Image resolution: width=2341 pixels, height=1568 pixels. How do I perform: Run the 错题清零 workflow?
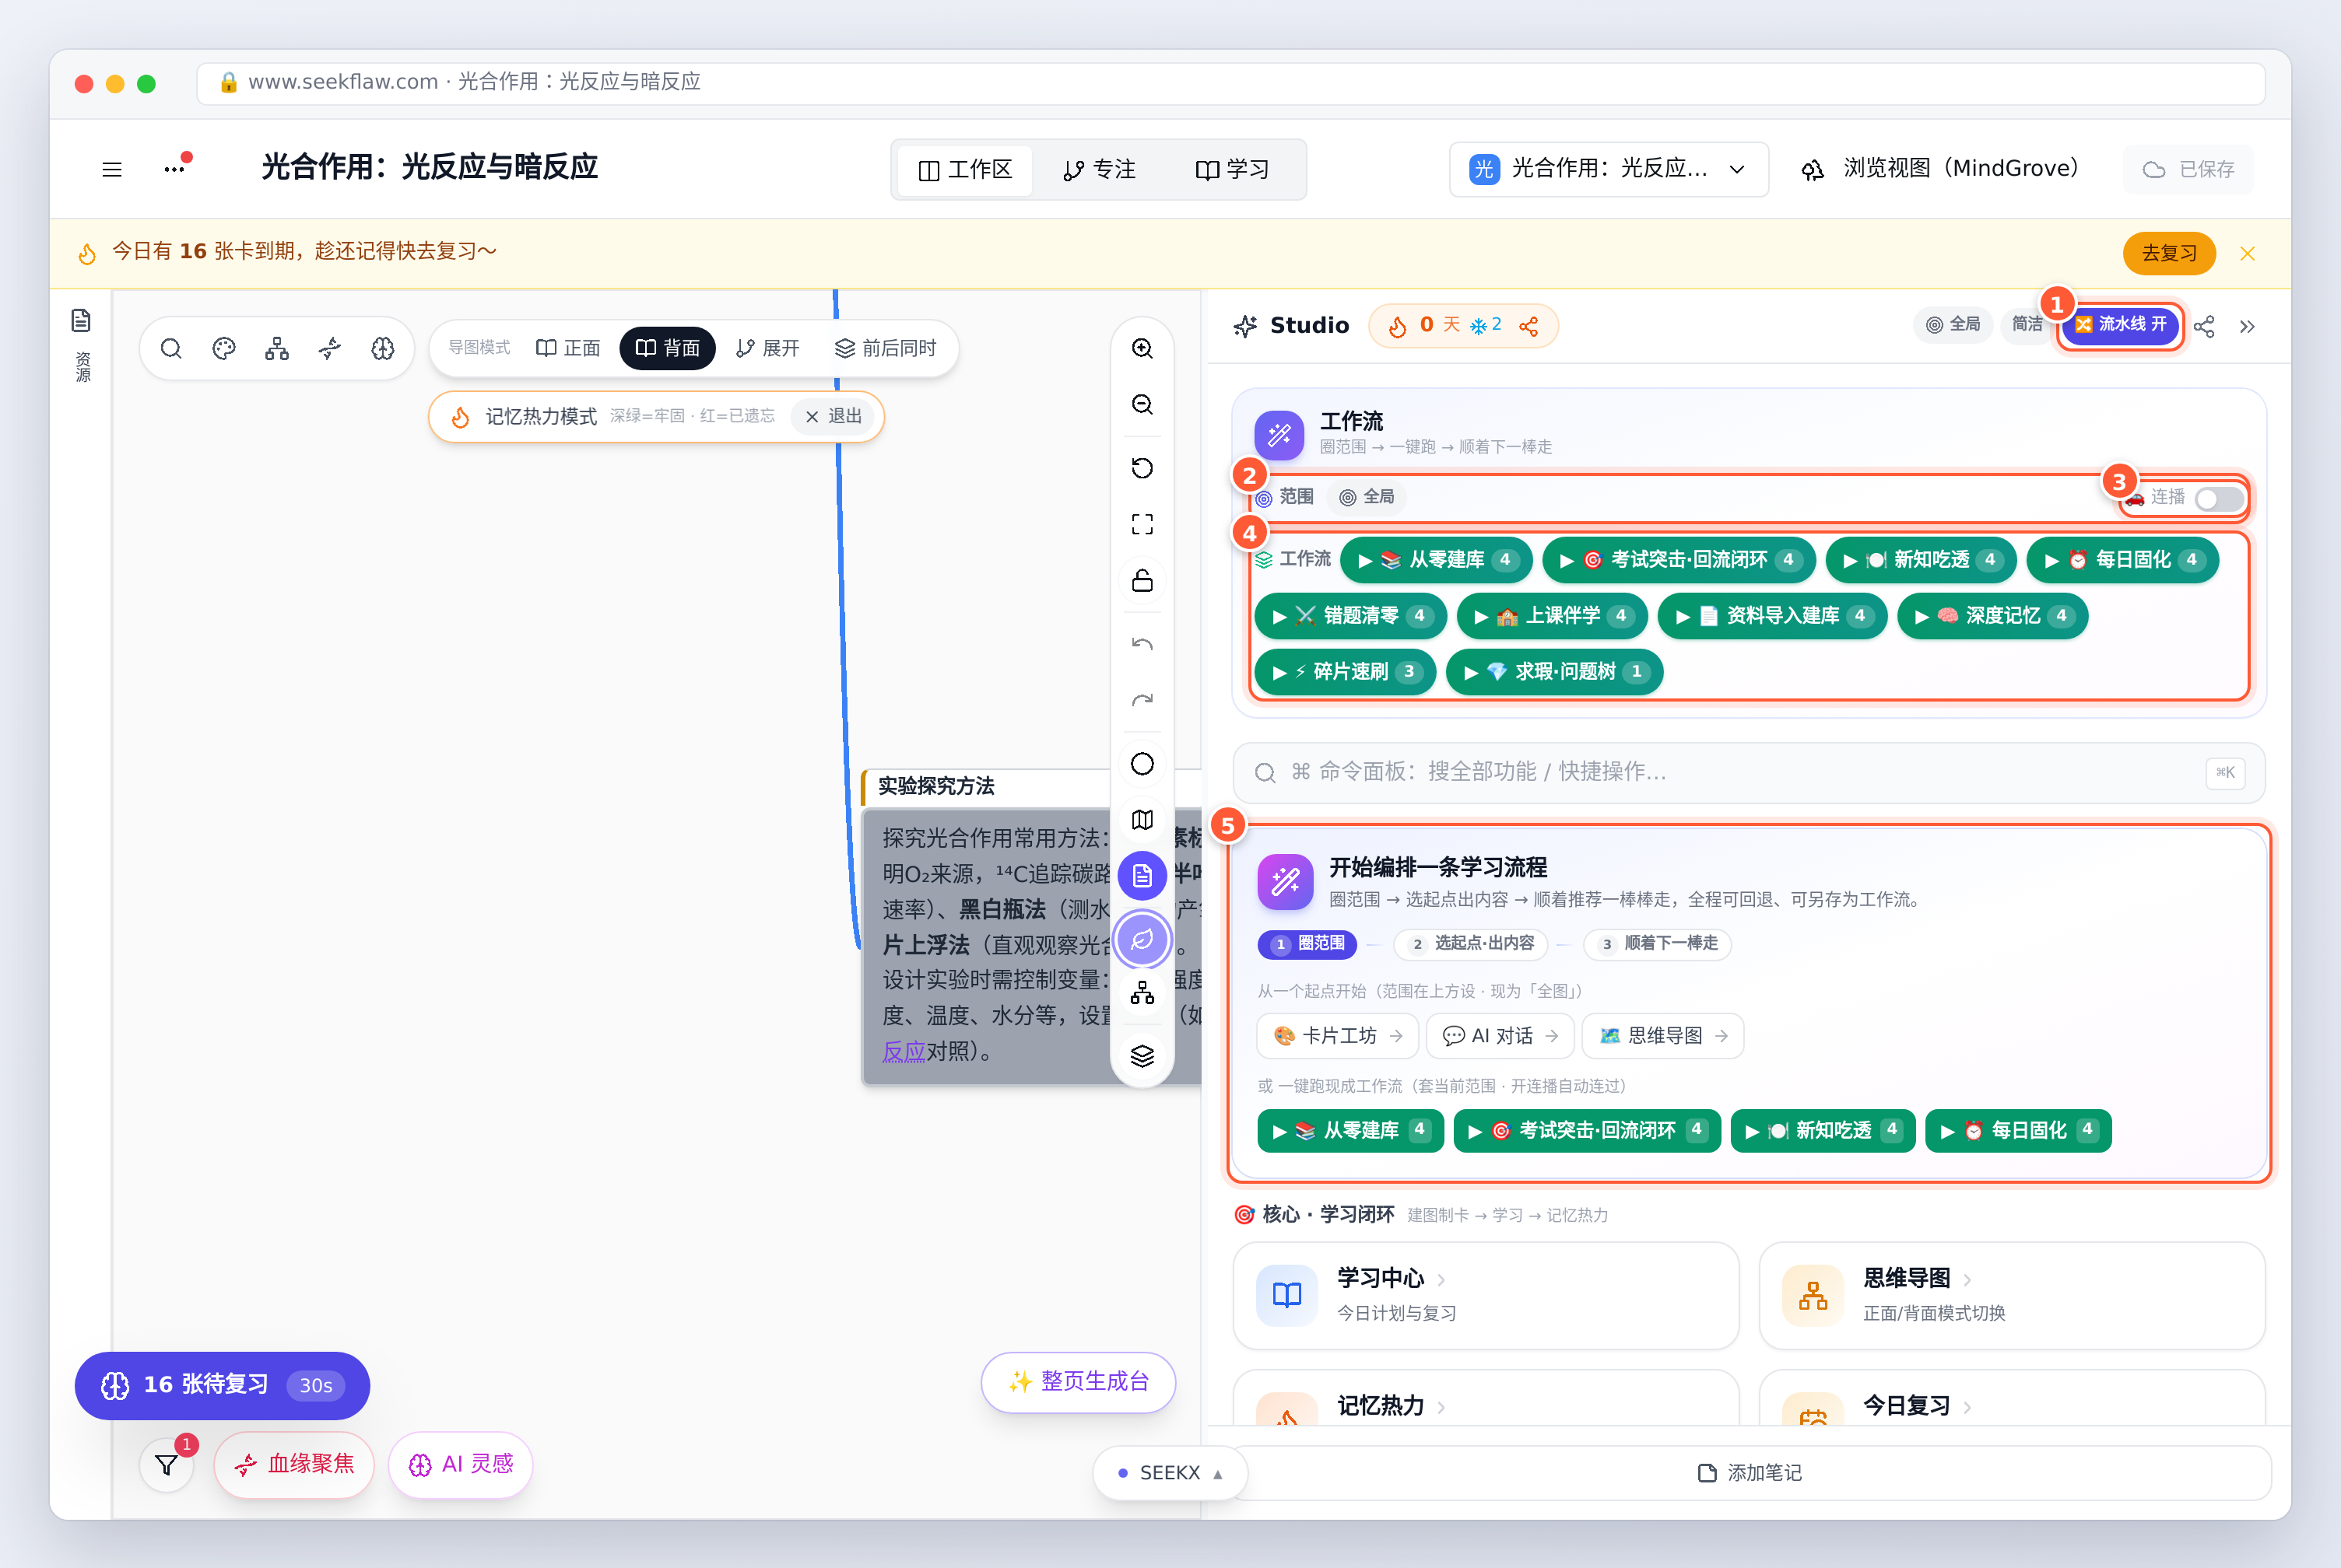click(x=1350, y=616)
